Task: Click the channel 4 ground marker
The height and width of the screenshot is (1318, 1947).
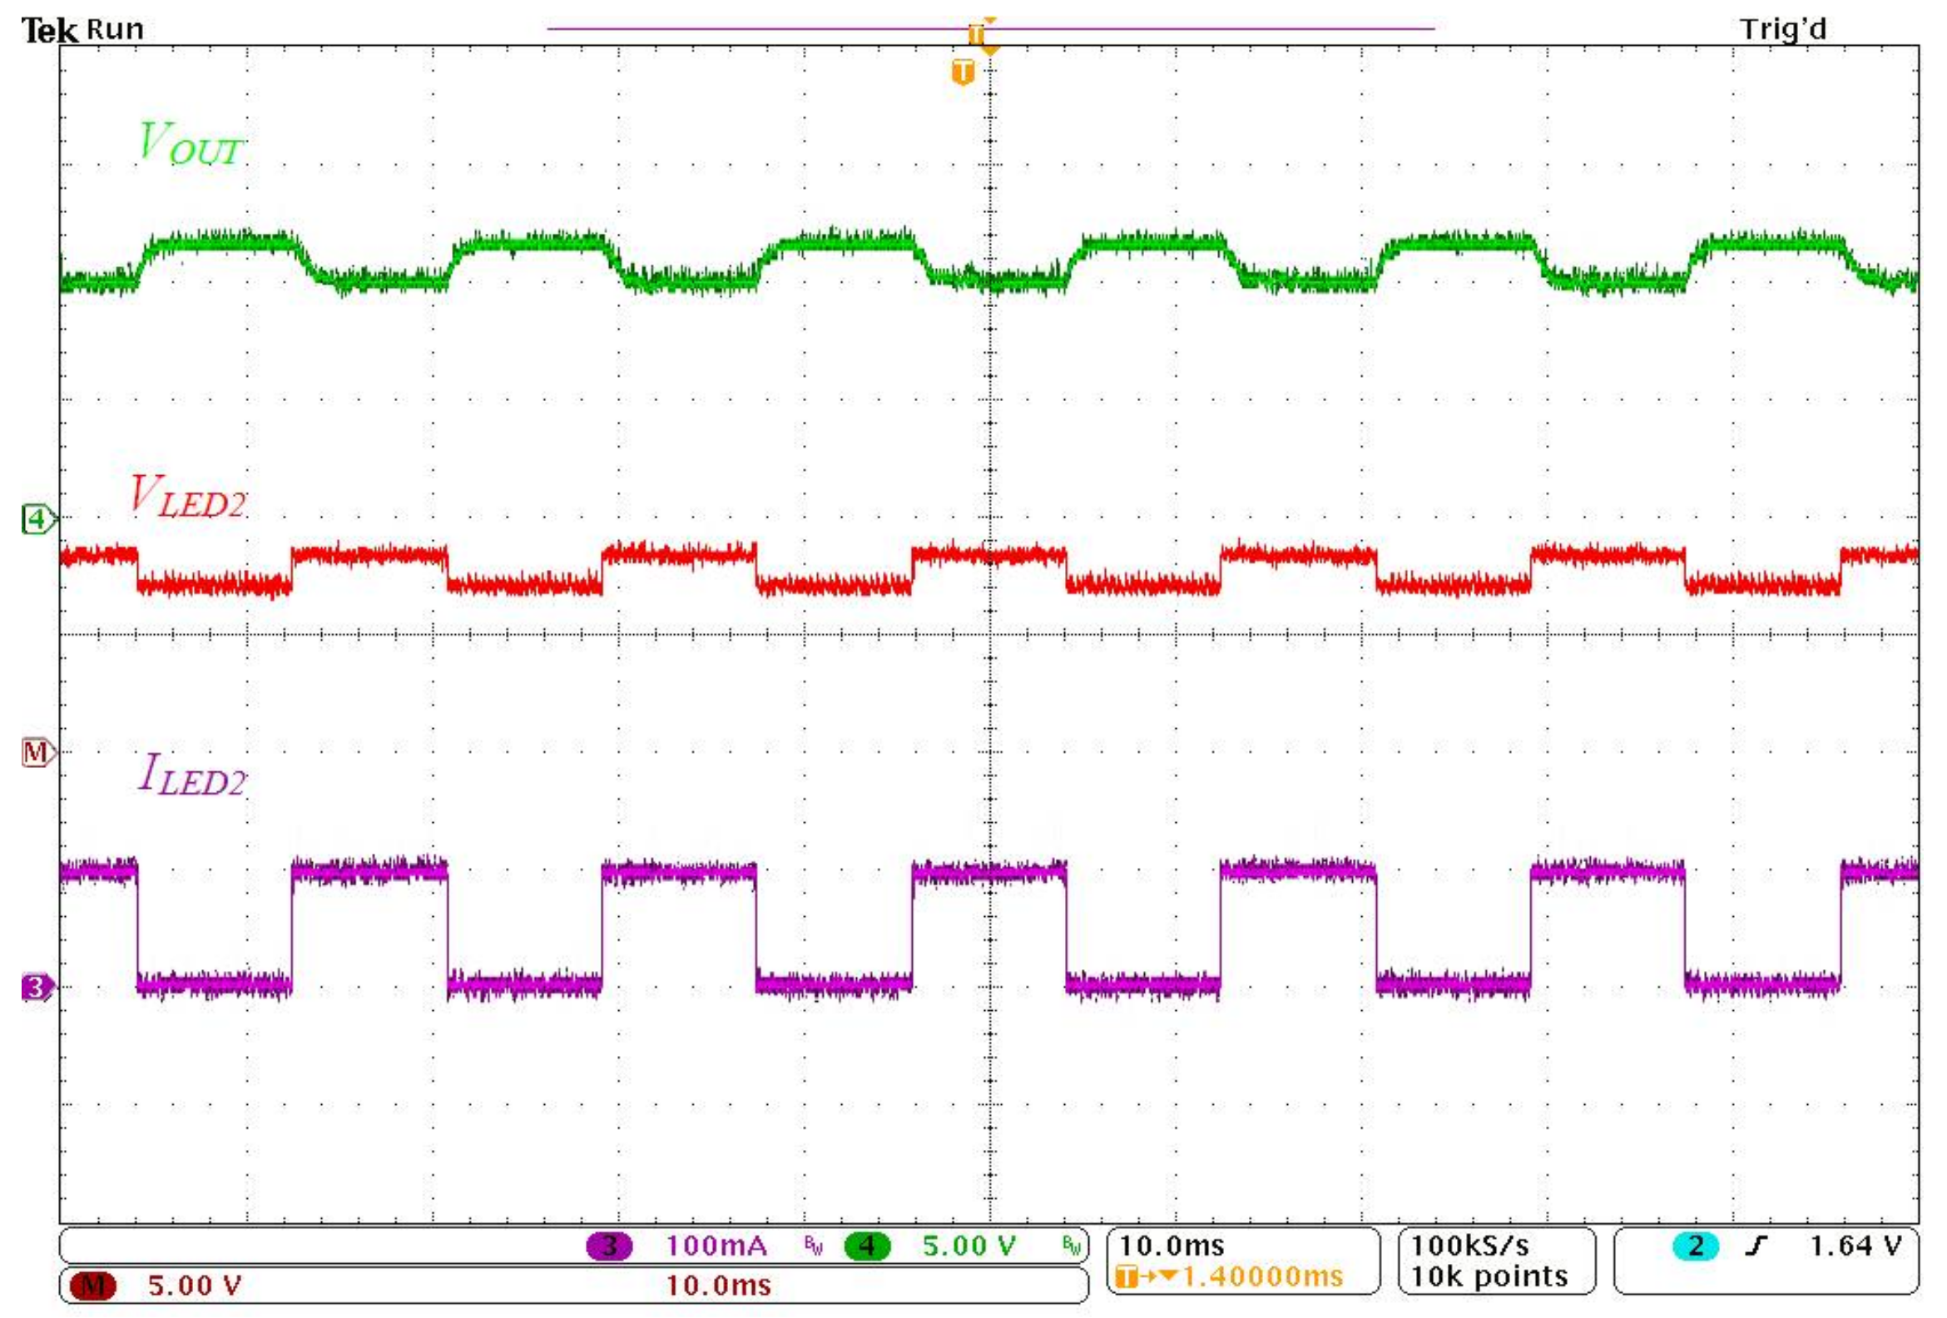Action: [x=37, y=519]
